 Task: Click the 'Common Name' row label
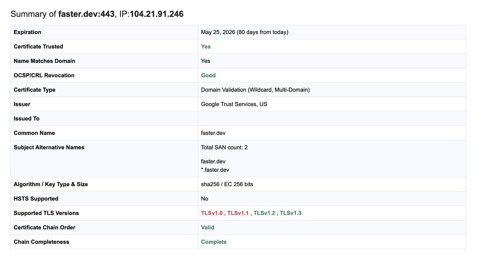coord(34,133)
